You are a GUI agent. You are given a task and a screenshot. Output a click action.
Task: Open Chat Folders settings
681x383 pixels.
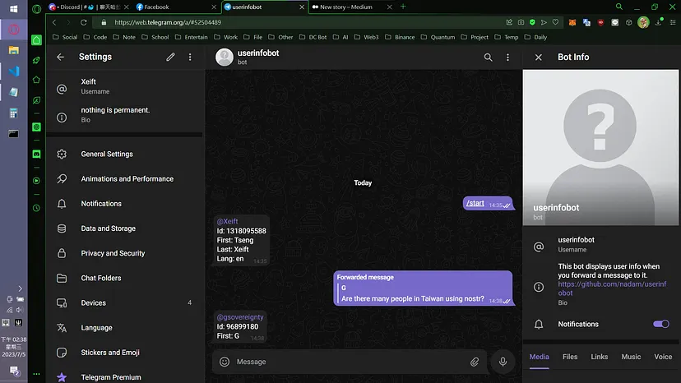point(101,278)
